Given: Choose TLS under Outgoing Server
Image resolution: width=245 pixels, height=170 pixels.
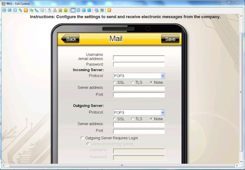Looking at the screenshot, I should click(x=133, y=119).
